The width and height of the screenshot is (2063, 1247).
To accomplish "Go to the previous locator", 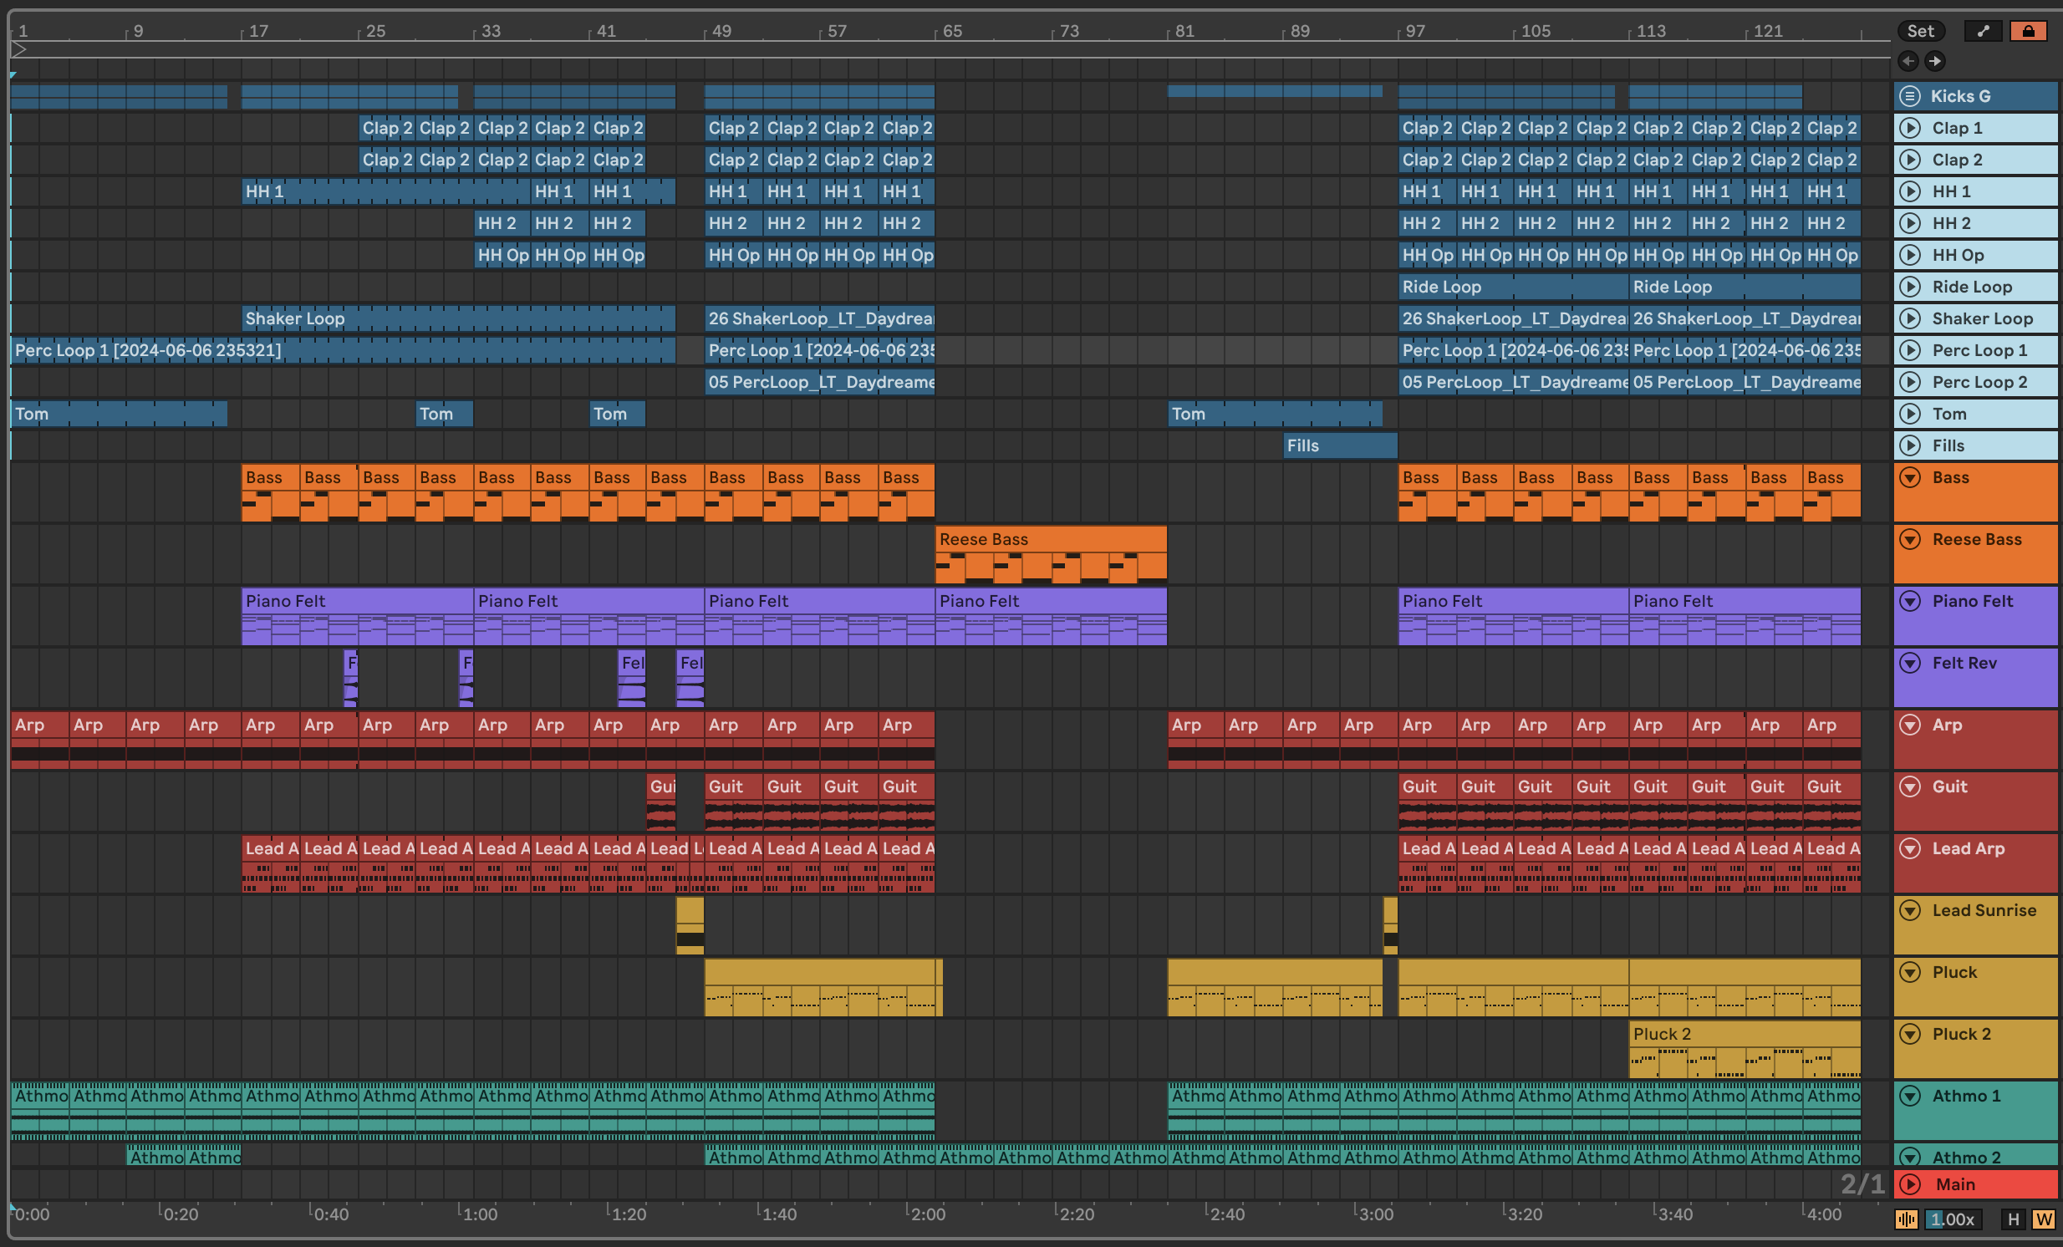I will point(1908,61).
